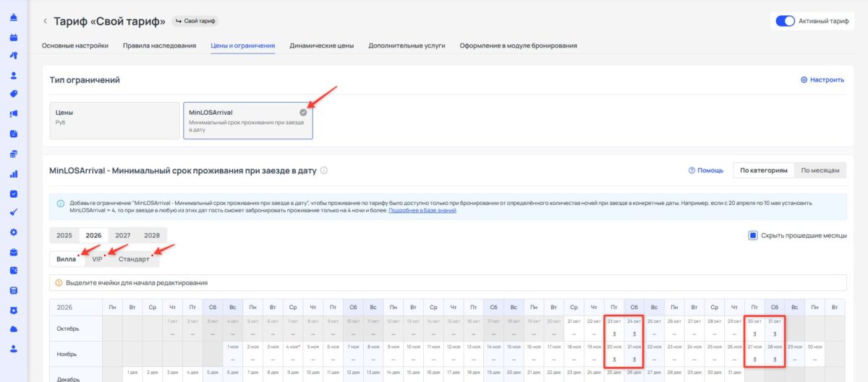The width and height of the screenshot is (868, 382).
Task: Click the 28 ноя cell value
Action: pos(775,360)
